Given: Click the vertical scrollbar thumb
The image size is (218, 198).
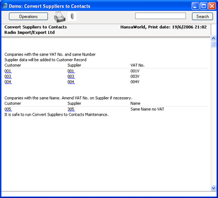Looking at the screenshot, I should (x=213, y=44).
